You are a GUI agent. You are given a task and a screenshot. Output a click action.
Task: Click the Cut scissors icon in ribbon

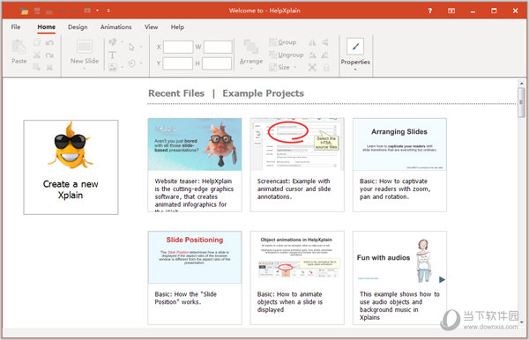[37, 55]
